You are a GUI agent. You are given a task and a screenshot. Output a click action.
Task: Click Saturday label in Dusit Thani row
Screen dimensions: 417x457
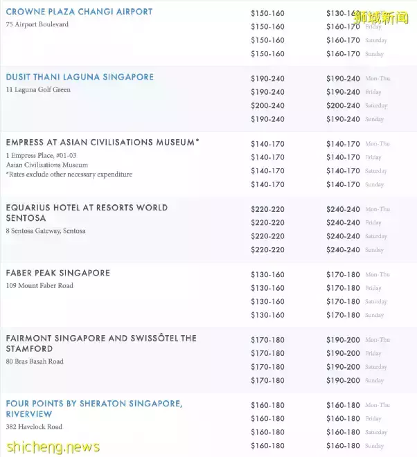(376, 106)
